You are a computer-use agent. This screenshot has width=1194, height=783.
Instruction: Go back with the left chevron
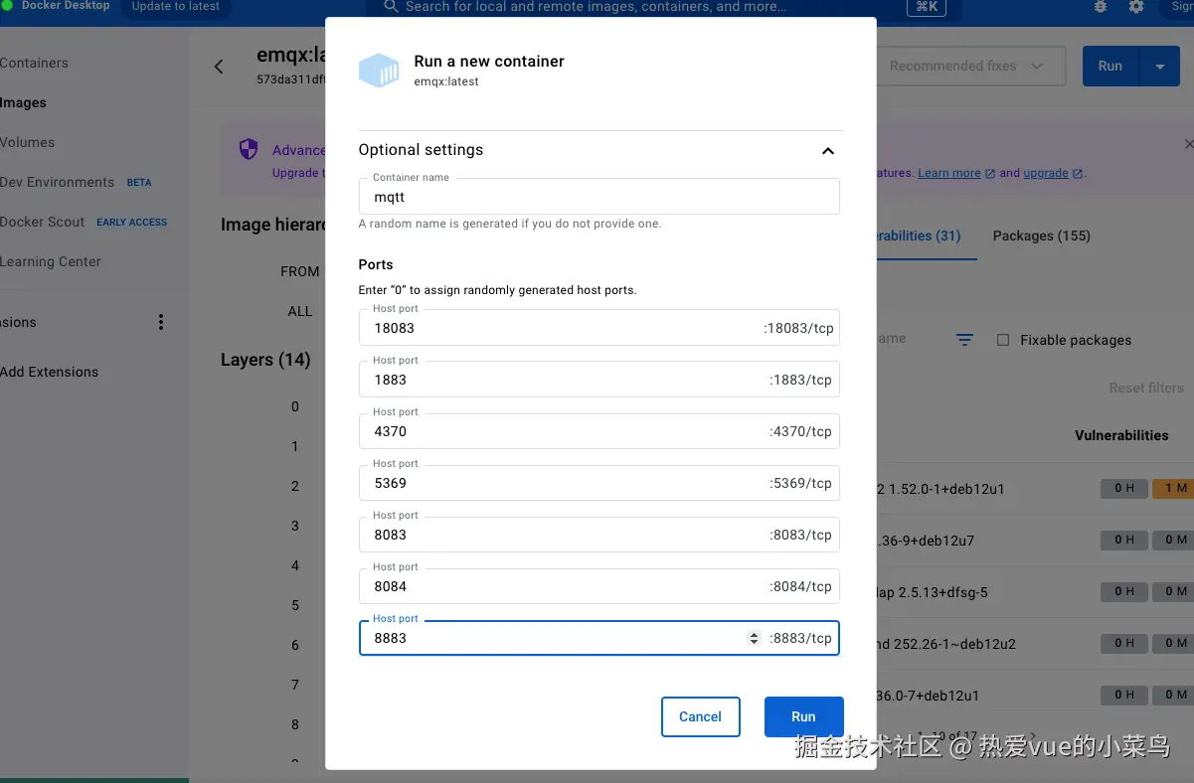click(219, 67)
